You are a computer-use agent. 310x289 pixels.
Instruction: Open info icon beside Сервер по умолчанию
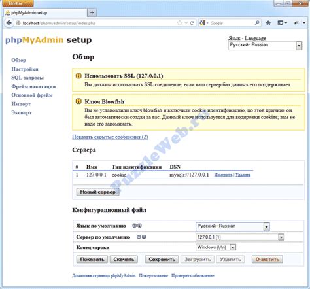pos(144,237)
